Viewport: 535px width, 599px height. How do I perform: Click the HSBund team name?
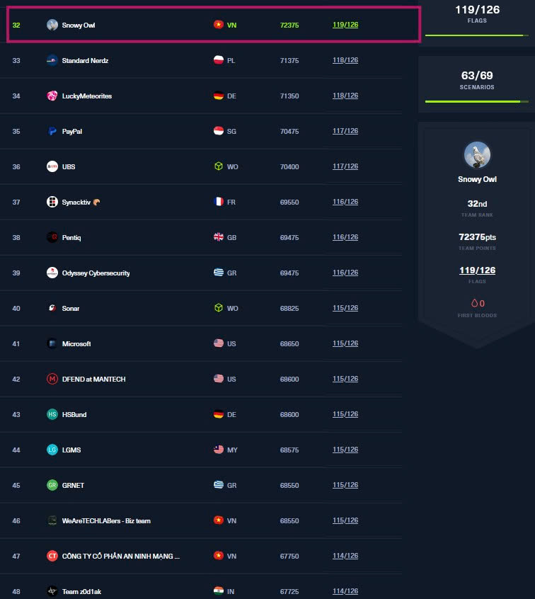tap(74, 415)
